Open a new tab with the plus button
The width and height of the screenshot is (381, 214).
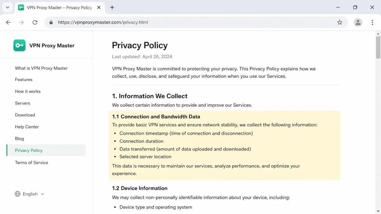112,7
